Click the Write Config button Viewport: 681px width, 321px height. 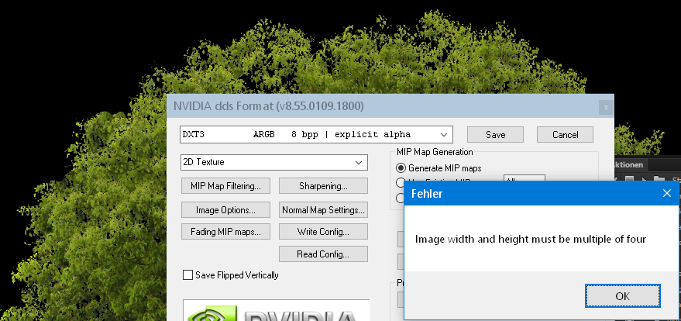pyautogui.click(x=323, y=232)
